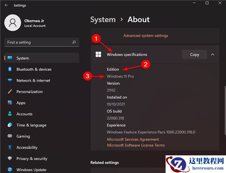Open Microsoft Software License Terms link
Image resolution: width=226 pixels, height=173 pixels.
point(136,145)
